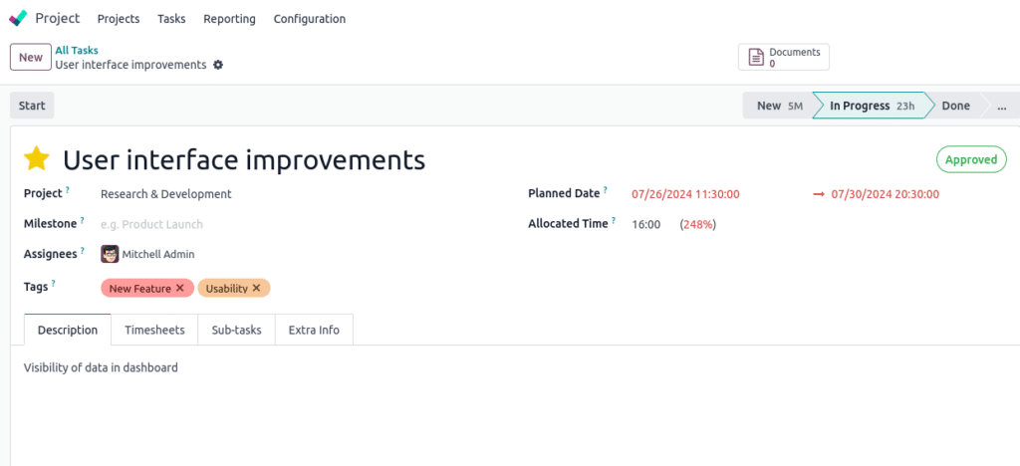The height and width of the screenshot is (466, 1020).
Task: Click the red arrow between planned dates
Action: pos(819,194)
